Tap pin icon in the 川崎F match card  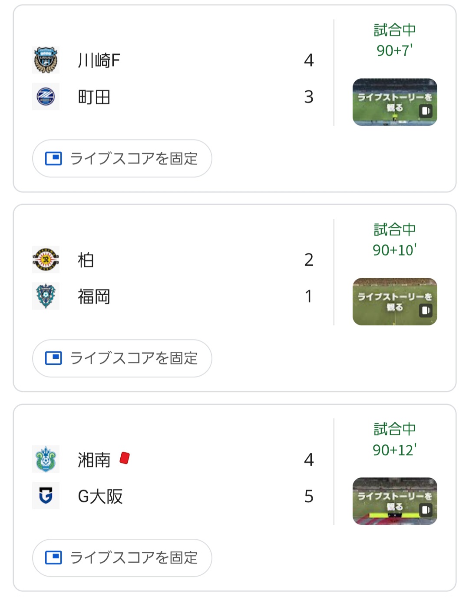click(53, 159)
